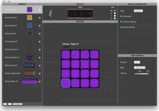159x111 pixels.
Task: Open the Color dropdown showing Purple
Action: click(138, 11)
